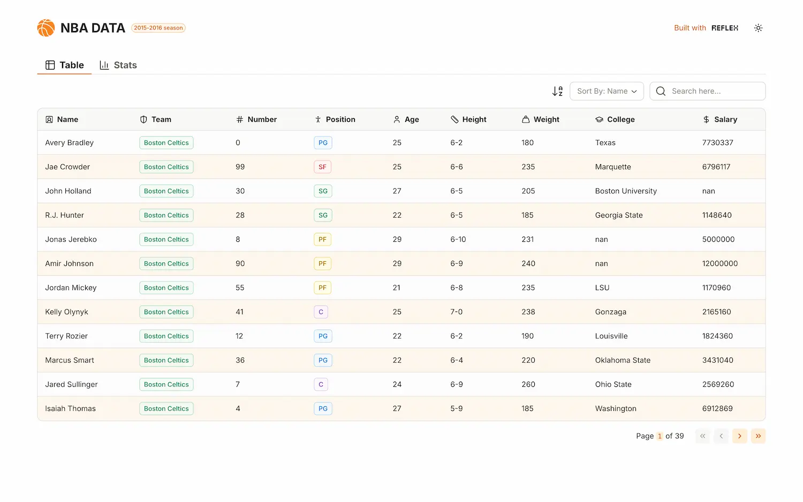Screen dimensions: 803x502
Task: Click the basketball logo icon
Action: 46,28
